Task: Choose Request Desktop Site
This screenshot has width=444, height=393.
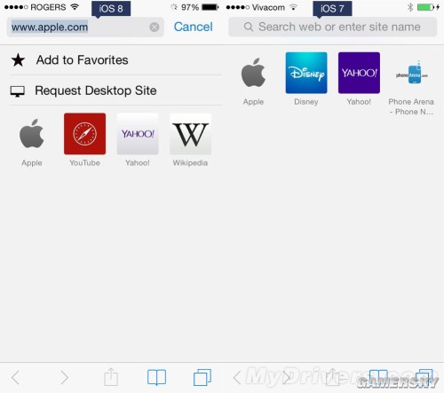Action: pyautogui.click(x=115, y=90)
